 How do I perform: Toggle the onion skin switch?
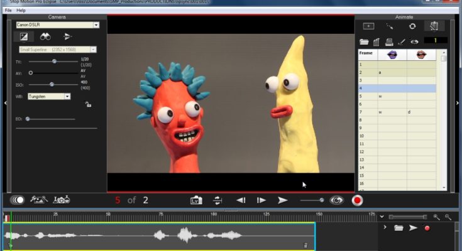pyautogui.click(x=18, y=200)
